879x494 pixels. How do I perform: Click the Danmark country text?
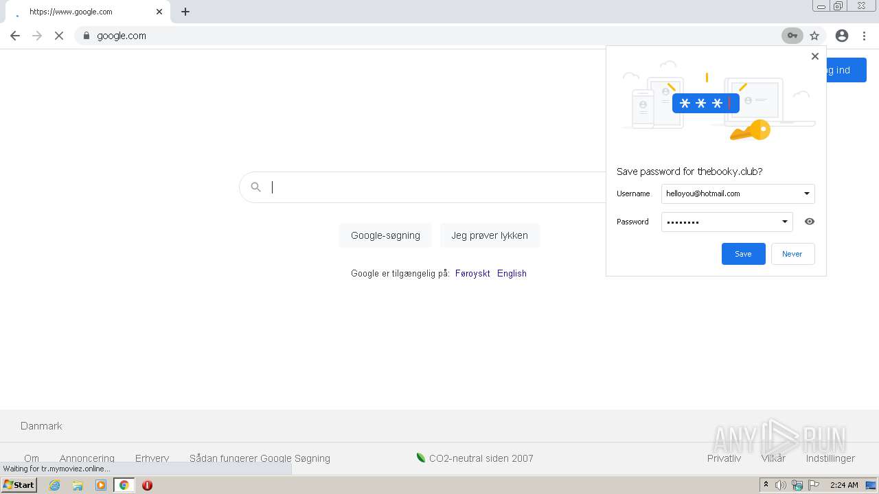pyautogui.click(x=41, y=426)
